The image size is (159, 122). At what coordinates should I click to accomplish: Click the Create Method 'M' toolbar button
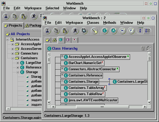122,31
